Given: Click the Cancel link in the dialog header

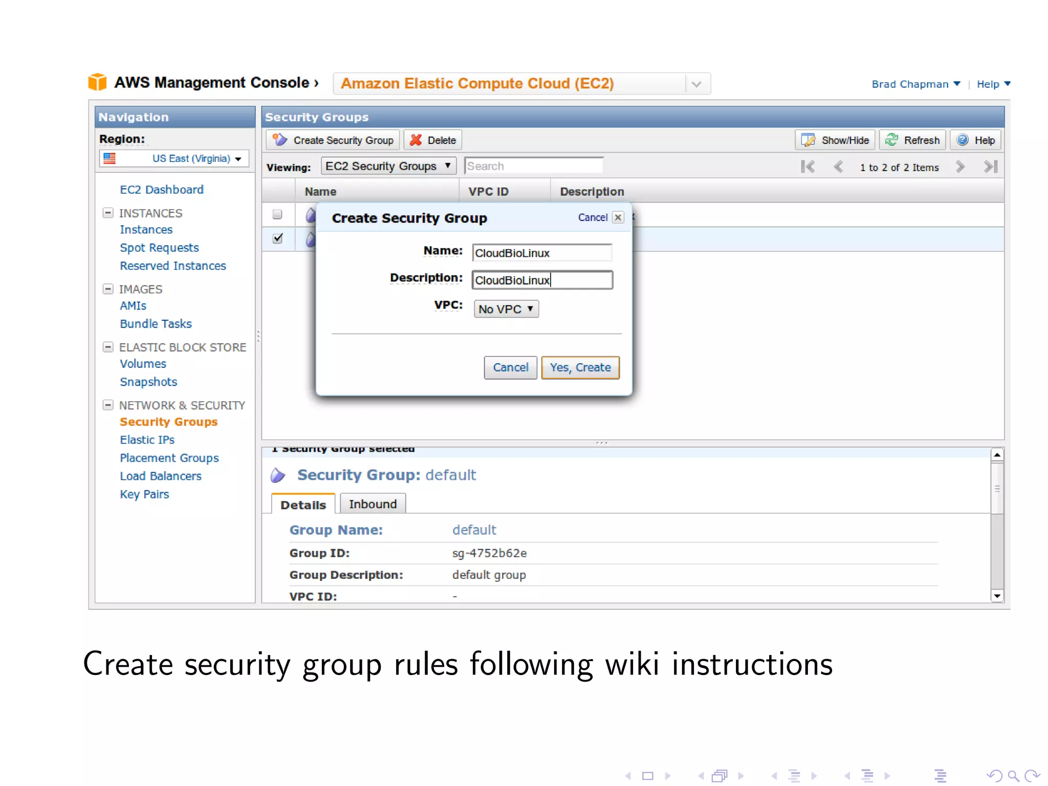Looking at the screenshot, I should tap(593, 217).
